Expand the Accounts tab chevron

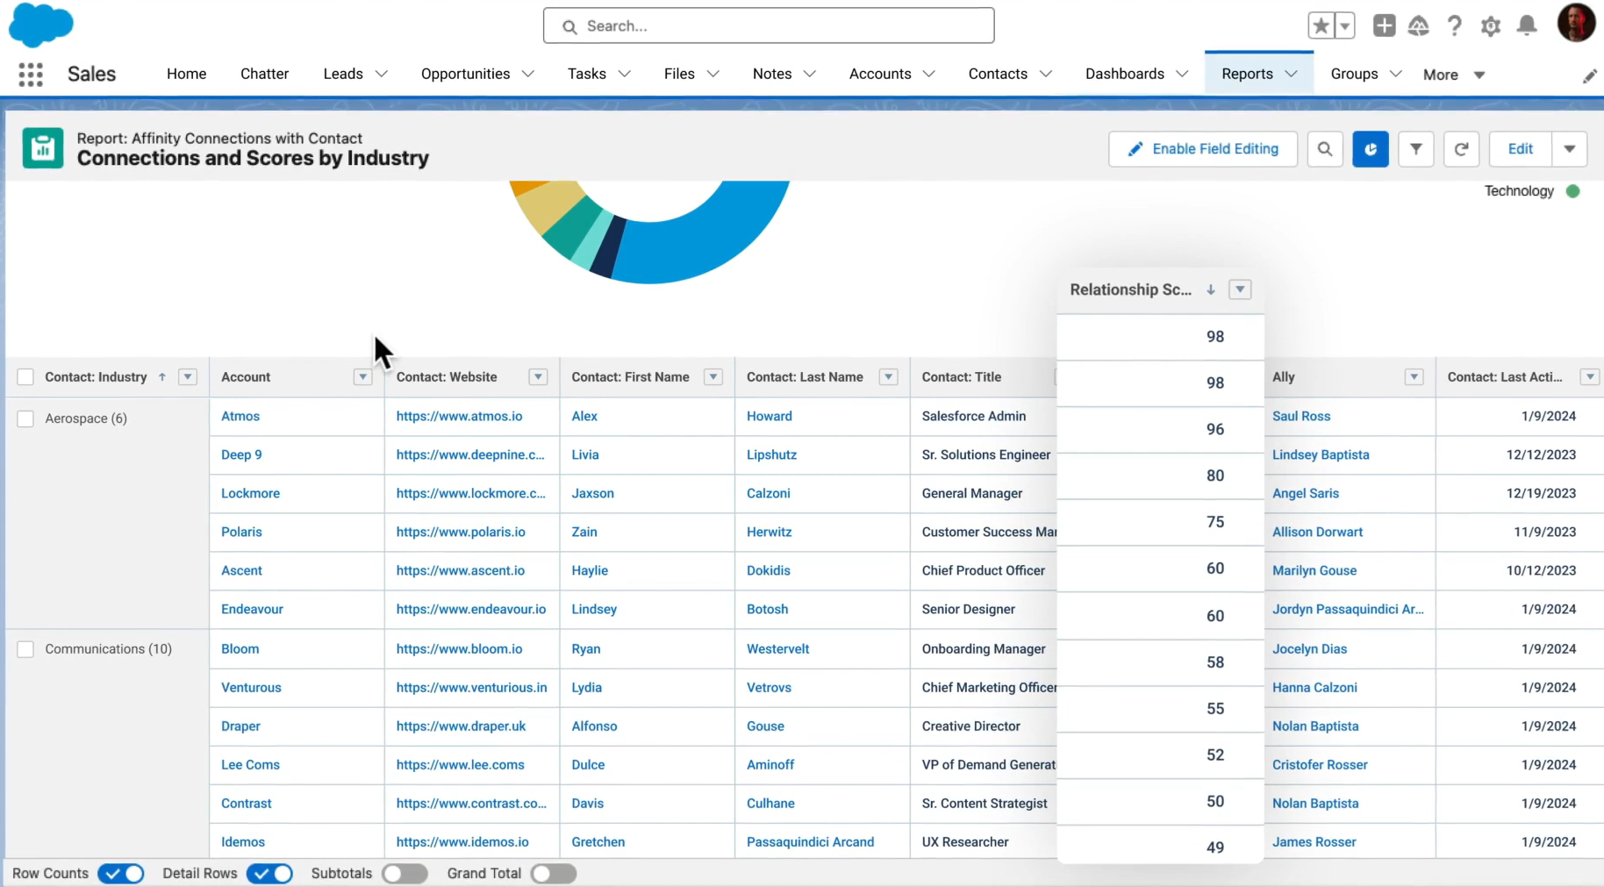(928, 75)
